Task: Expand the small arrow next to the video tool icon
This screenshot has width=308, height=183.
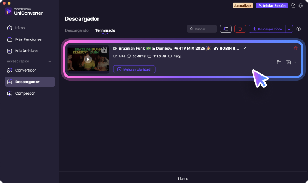Action: pyautogui.click(x=295, y=62)
